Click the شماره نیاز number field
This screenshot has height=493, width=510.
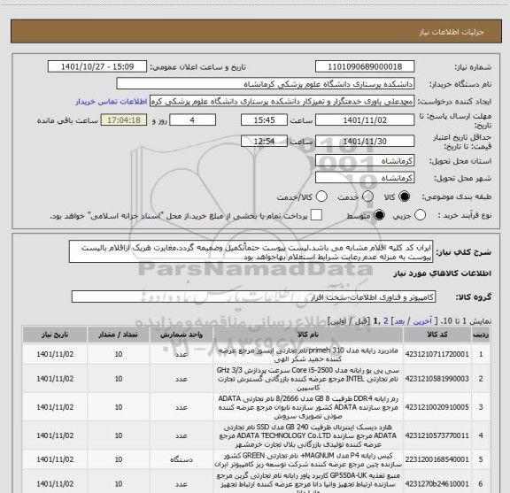click(365, 66)
